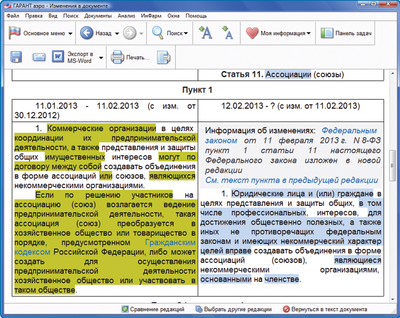
Task: Expand the Основное меню dropdown
Action: pos(70,34)
